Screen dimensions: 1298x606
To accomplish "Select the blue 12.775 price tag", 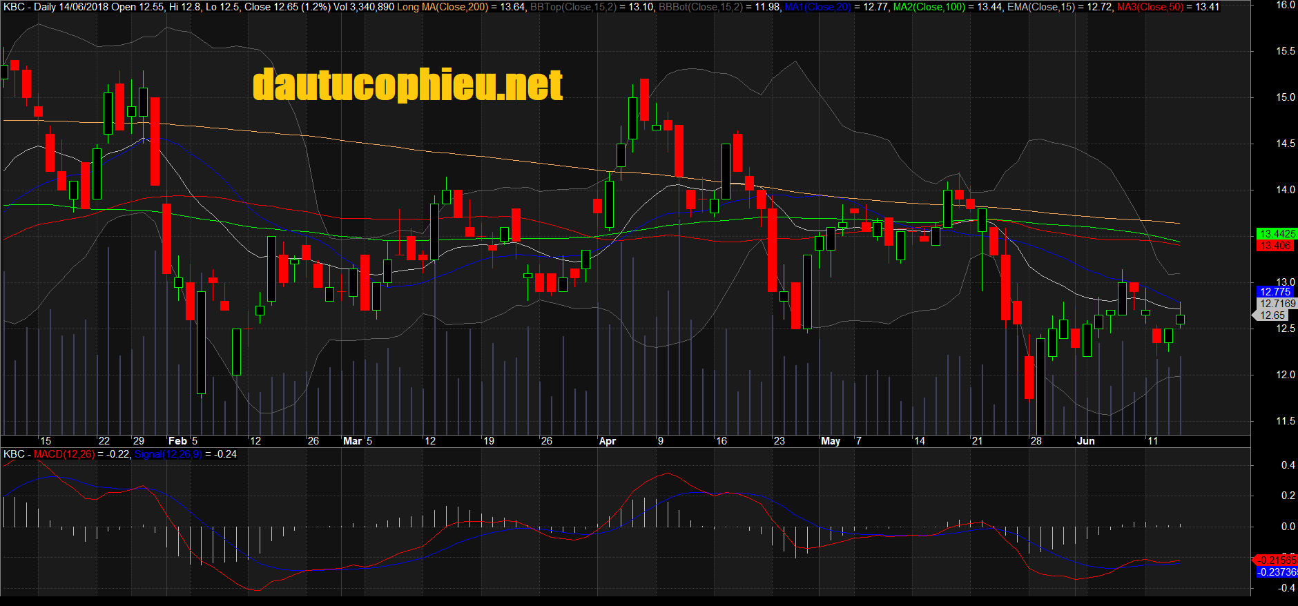I will click(1275, 292).
